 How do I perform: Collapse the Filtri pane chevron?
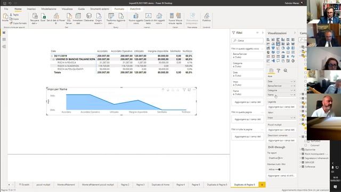(x=263, y=33)
